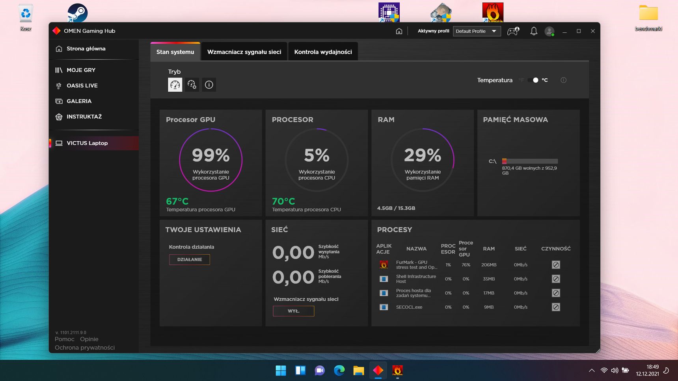Select the advanced gauge settings mode icon
Viewport: 678px width, 381px height.
(192, 85)
